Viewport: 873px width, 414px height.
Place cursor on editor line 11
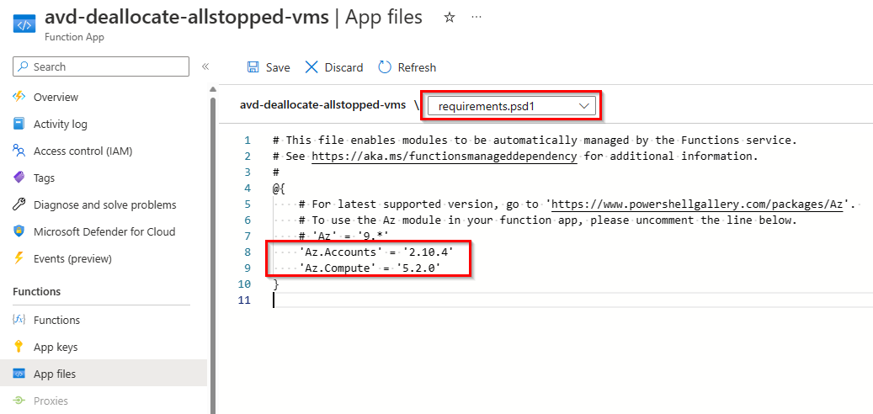click(x=421, y=300)
